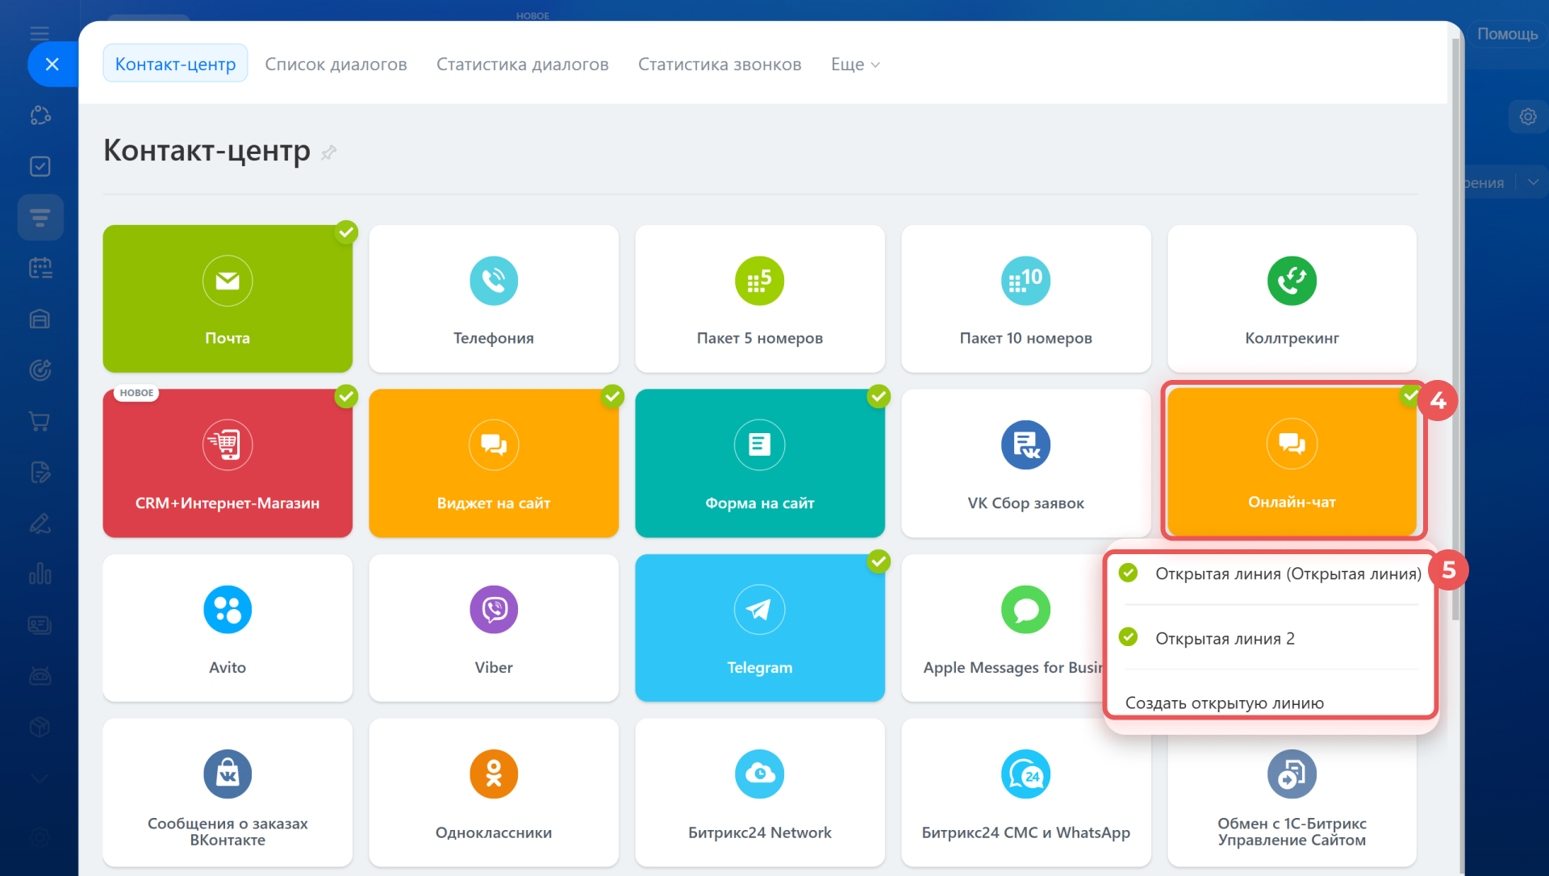The height and width of the screenshot is (876, 1549).
Task: Open the Avito channel tile
Action: click(228, 628)
